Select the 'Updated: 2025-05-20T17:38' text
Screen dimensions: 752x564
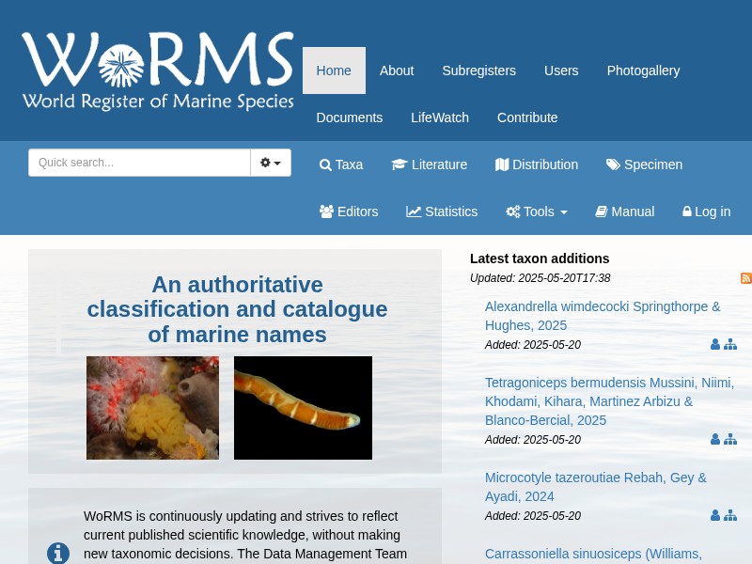click(x=540, y=278)
